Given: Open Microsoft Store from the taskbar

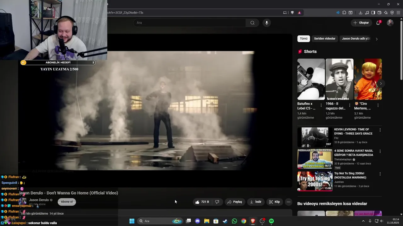Looking at the screenshot, I should (216, 221).
